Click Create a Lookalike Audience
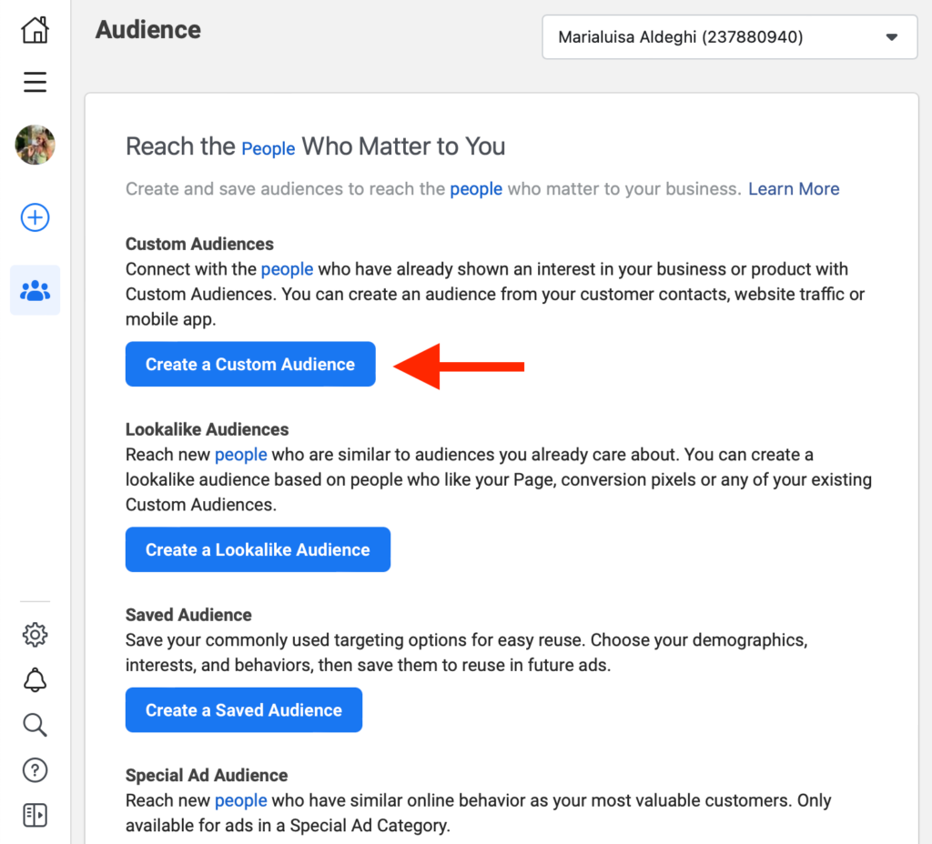 point(258,549)
